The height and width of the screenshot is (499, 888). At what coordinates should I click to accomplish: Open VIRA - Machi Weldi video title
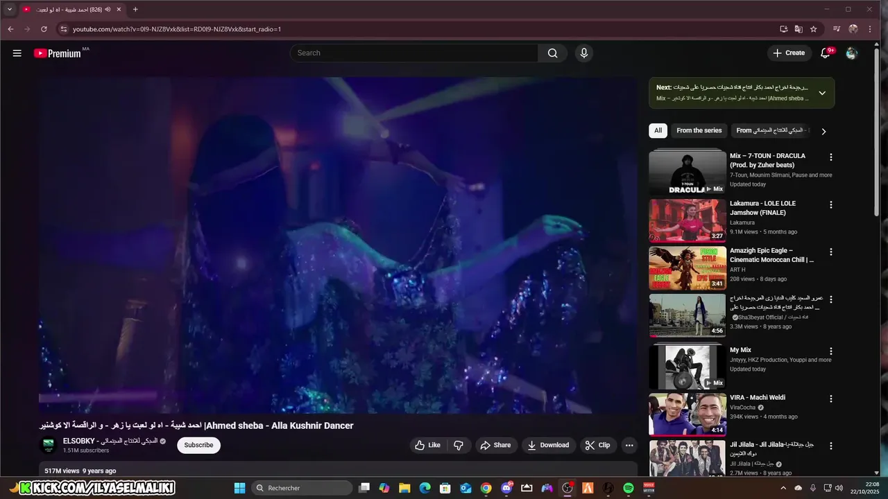[x=758, y=398]
